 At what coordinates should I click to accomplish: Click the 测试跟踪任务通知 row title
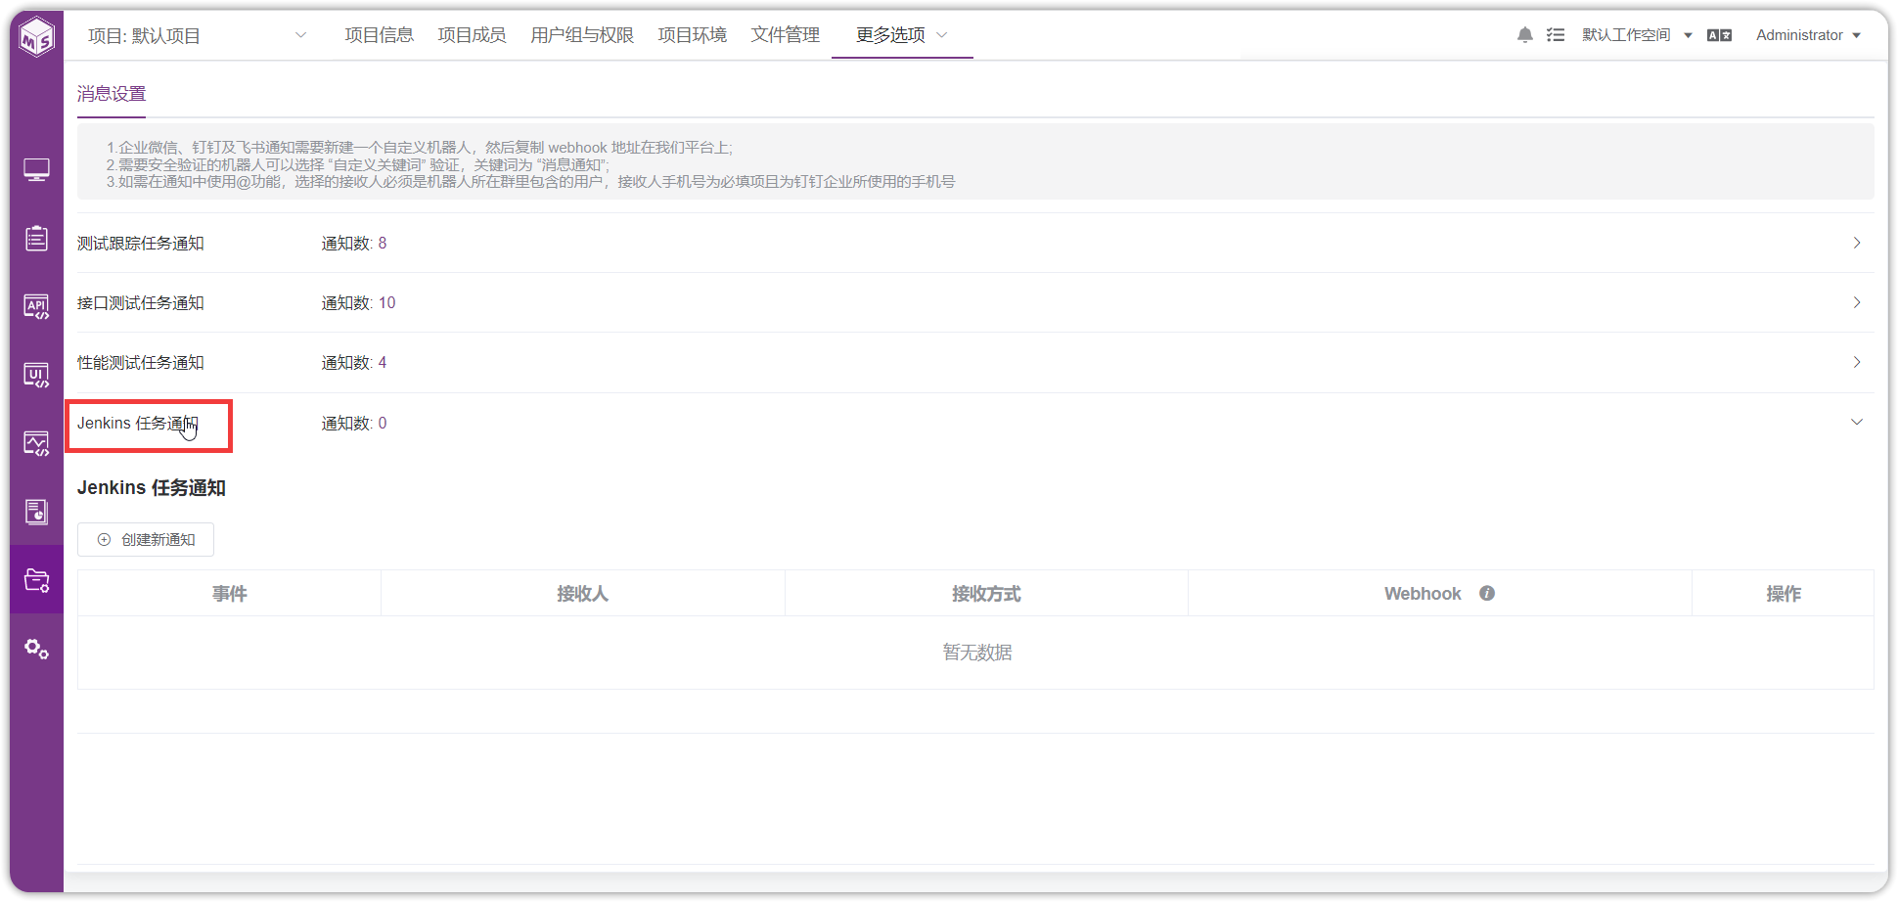coord(141,244)
